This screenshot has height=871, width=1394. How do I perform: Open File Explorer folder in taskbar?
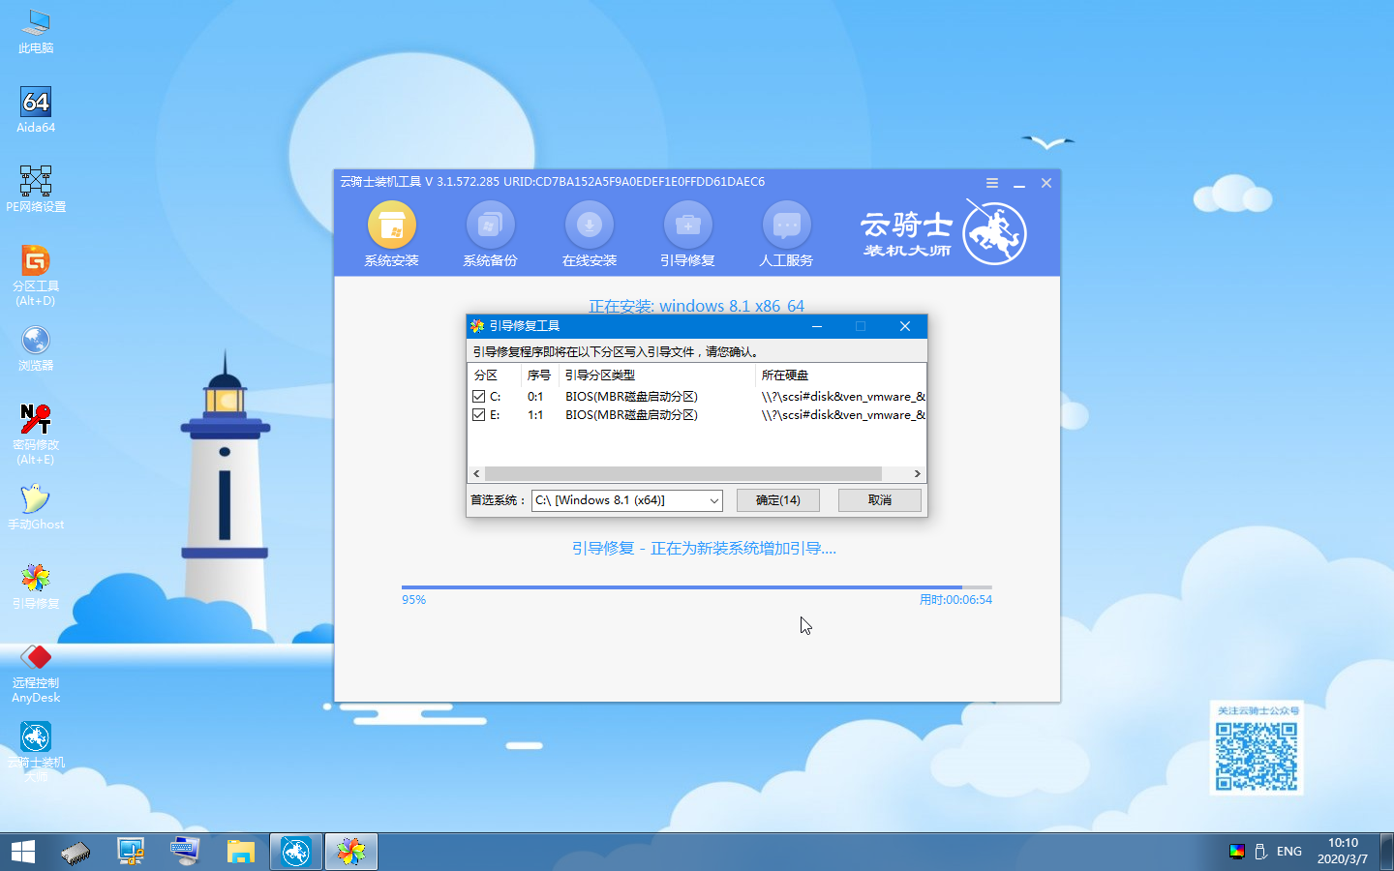click(x=241, y=852)
